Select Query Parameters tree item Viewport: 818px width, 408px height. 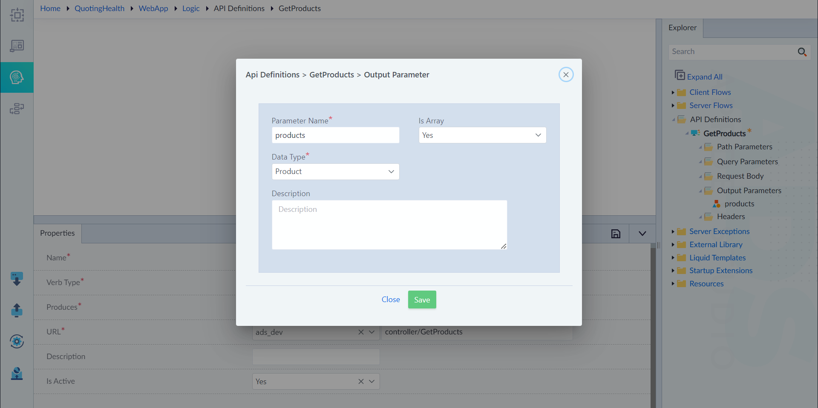click(x=747, y=162)
